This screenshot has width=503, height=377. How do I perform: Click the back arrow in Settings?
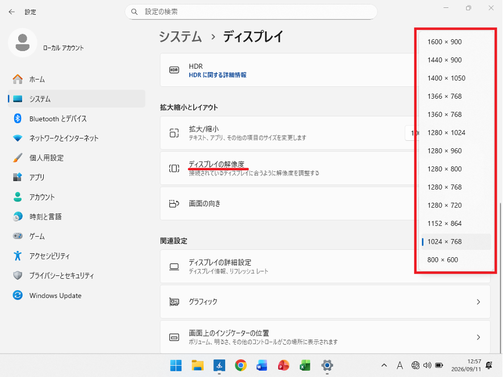pyautogui.click(x=12, y=12)
